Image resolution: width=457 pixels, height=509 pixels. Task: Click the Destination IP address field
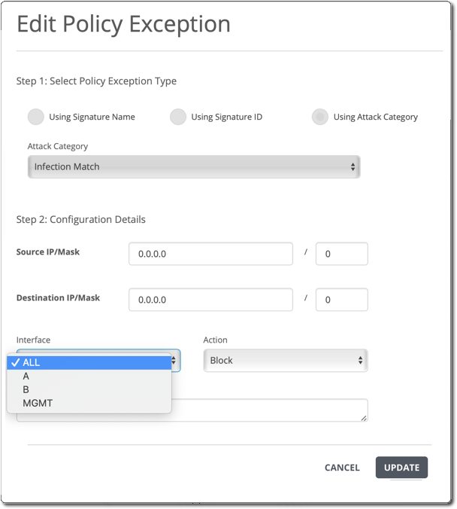click(210, 300)
